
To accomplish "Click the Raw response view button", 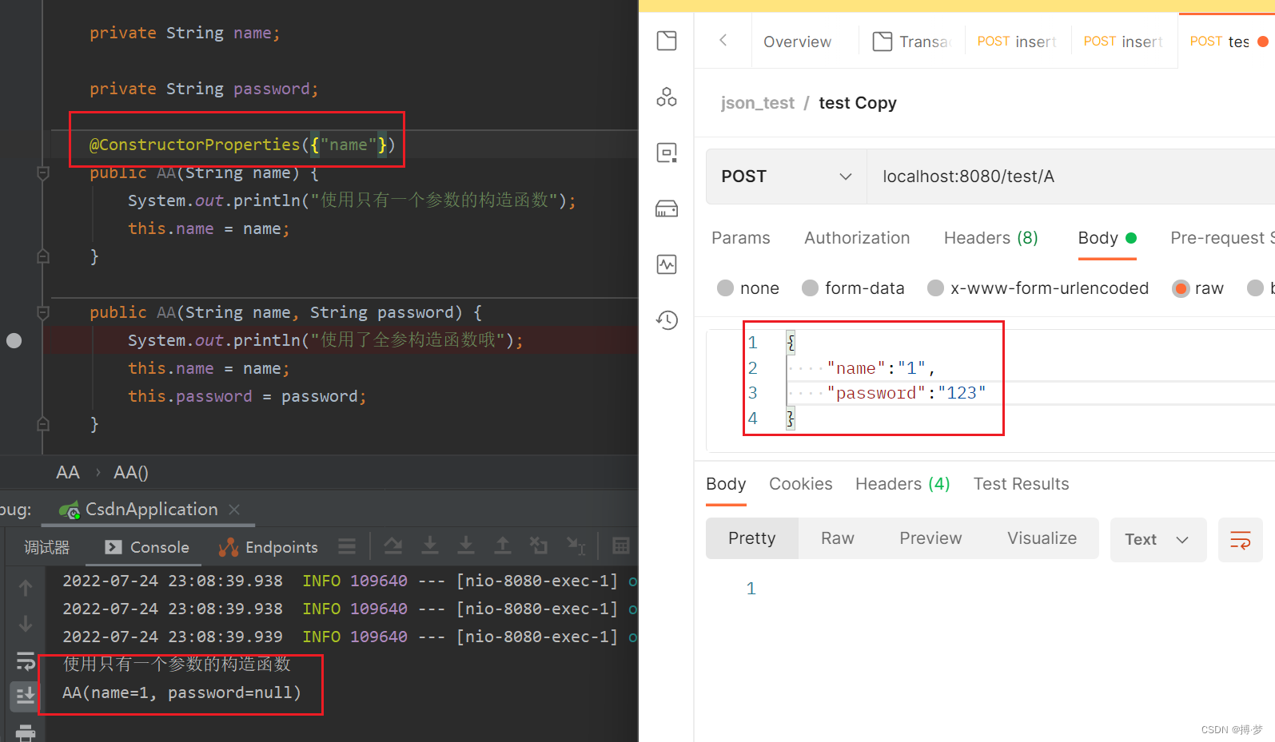I will 837,538.
